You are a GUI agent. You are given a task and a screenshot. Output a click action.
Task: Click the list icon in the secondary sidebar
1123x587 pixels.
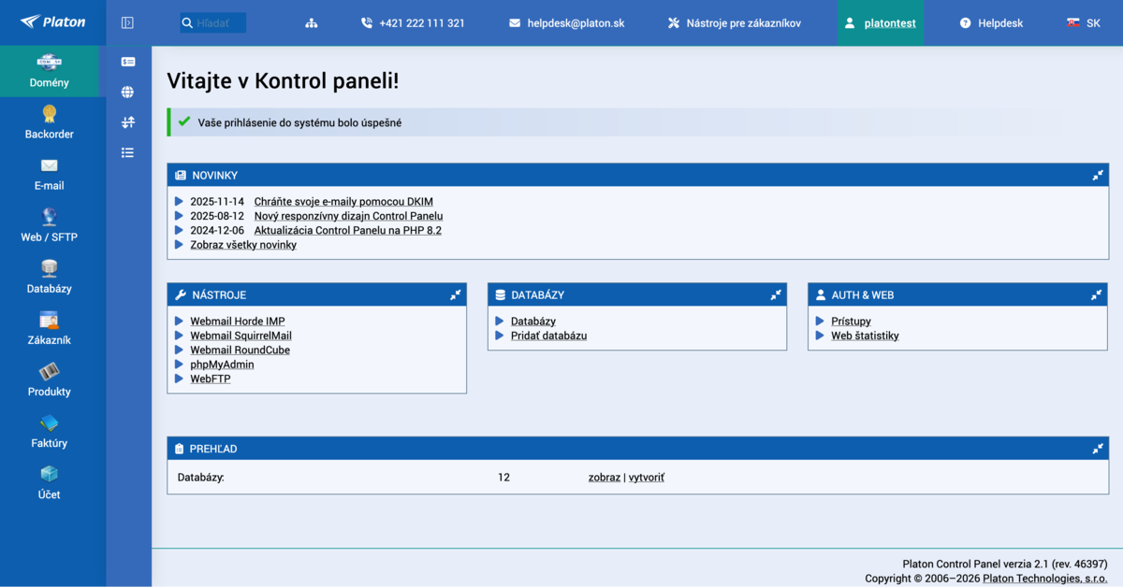[x=127, y=152]
